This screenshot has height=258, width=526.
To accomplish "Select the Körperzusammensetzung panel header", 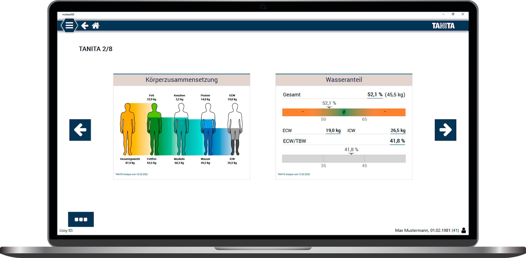I will pos(181,80).
